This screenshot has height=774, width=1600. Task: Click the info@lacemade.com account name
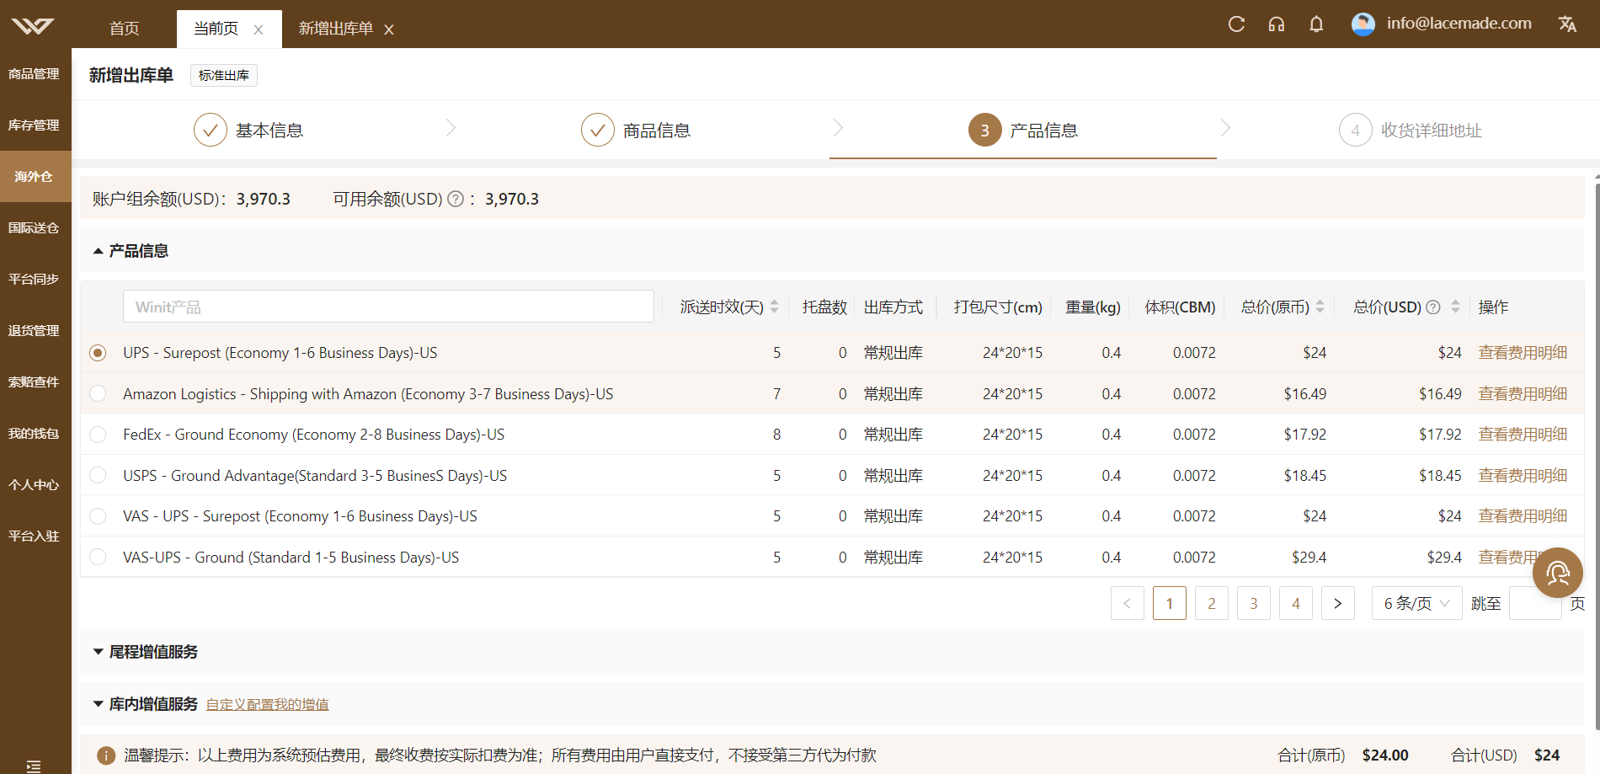(1459, 24)
